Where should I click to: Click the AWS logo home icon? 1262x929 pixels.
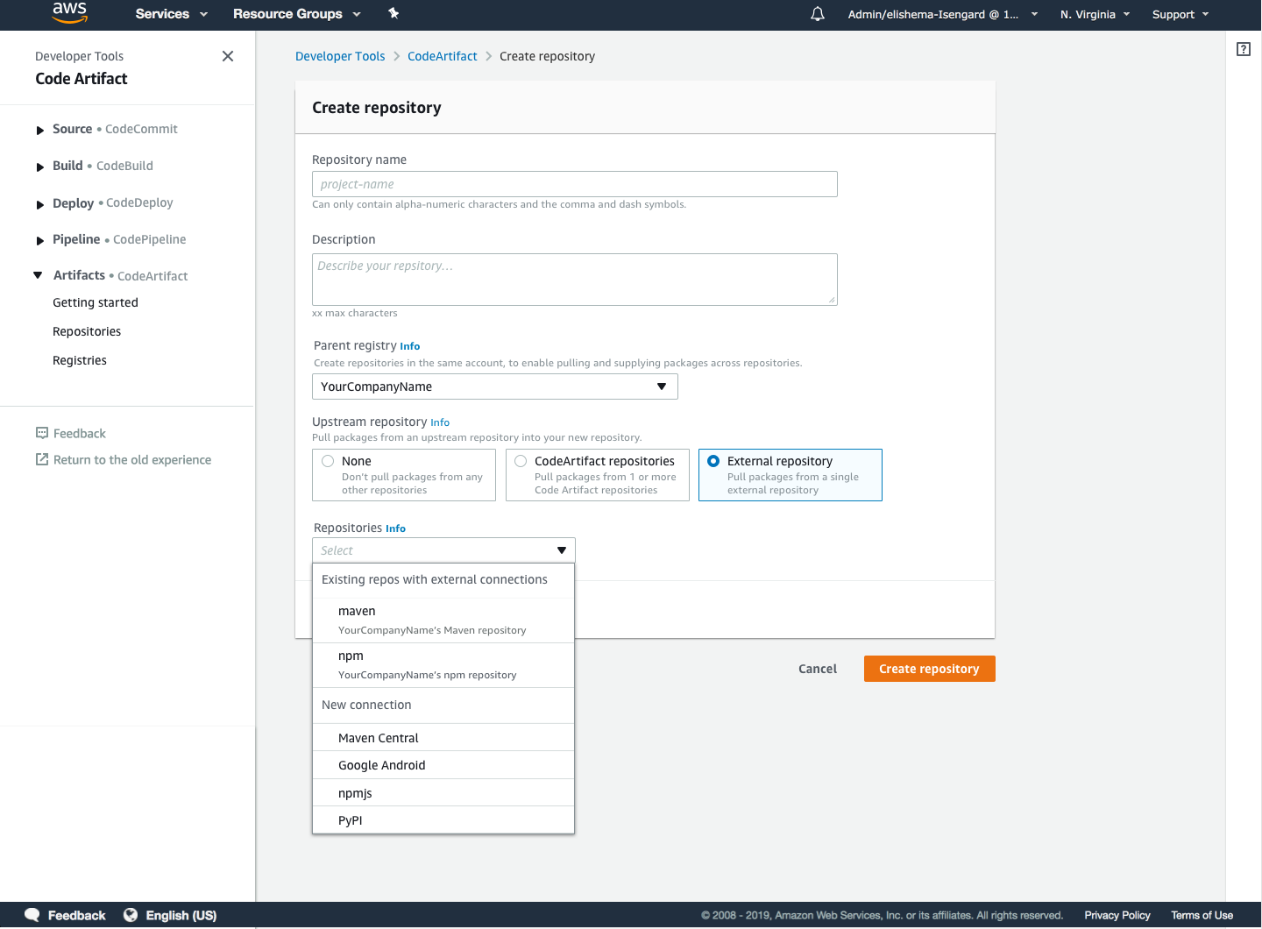69,12
